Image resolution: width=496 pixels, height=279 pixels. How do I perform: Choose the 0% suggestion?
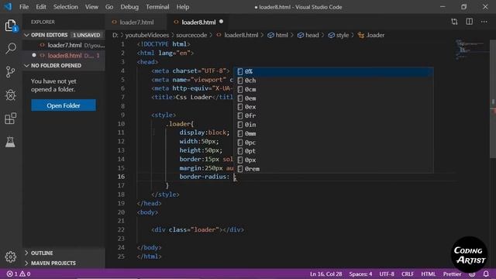333,71
